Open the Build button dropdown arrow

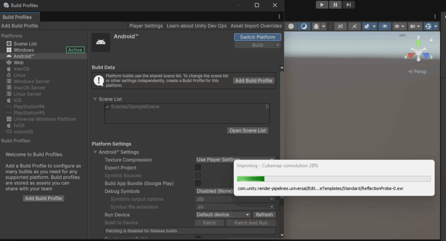[277, 45]
